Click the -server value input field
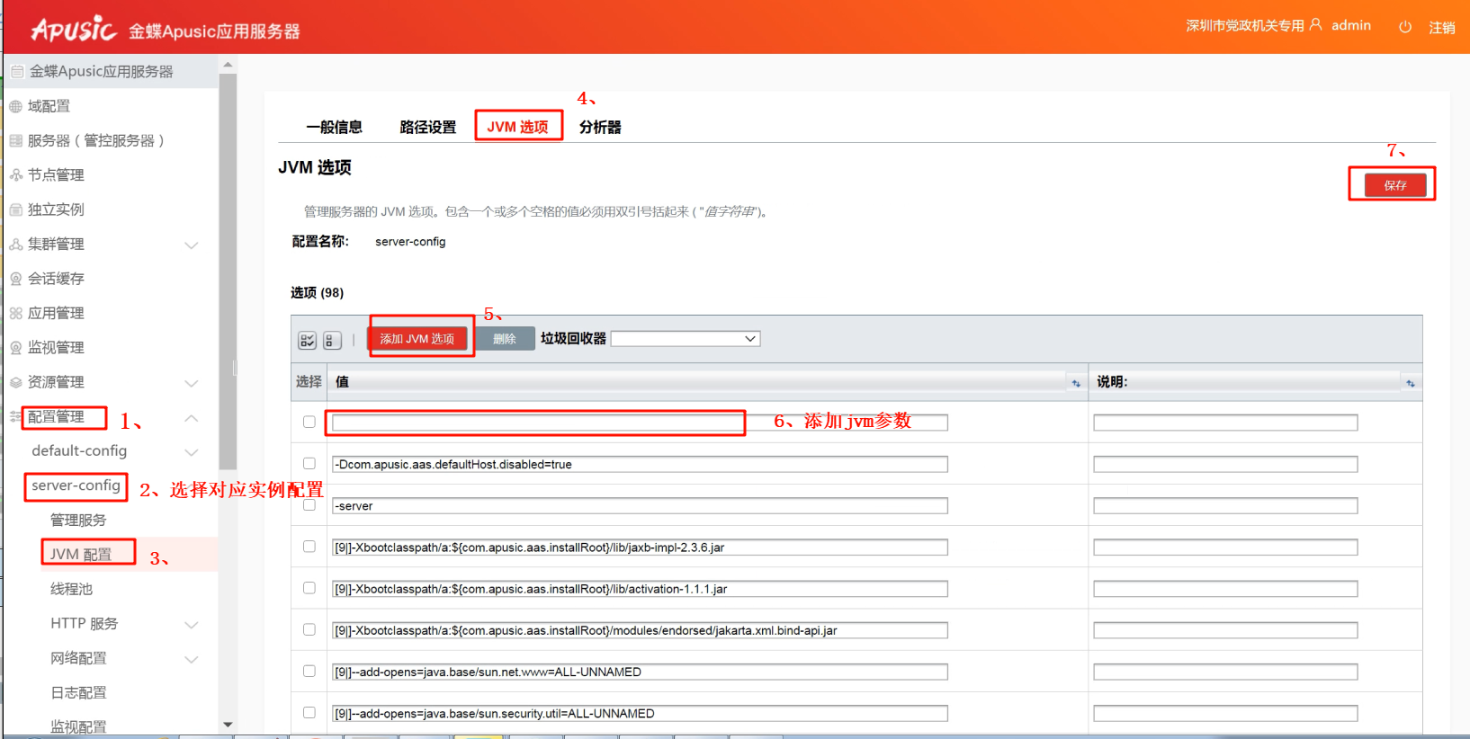This screenshot has height=739, width=1470. click(x=640, y=506)
